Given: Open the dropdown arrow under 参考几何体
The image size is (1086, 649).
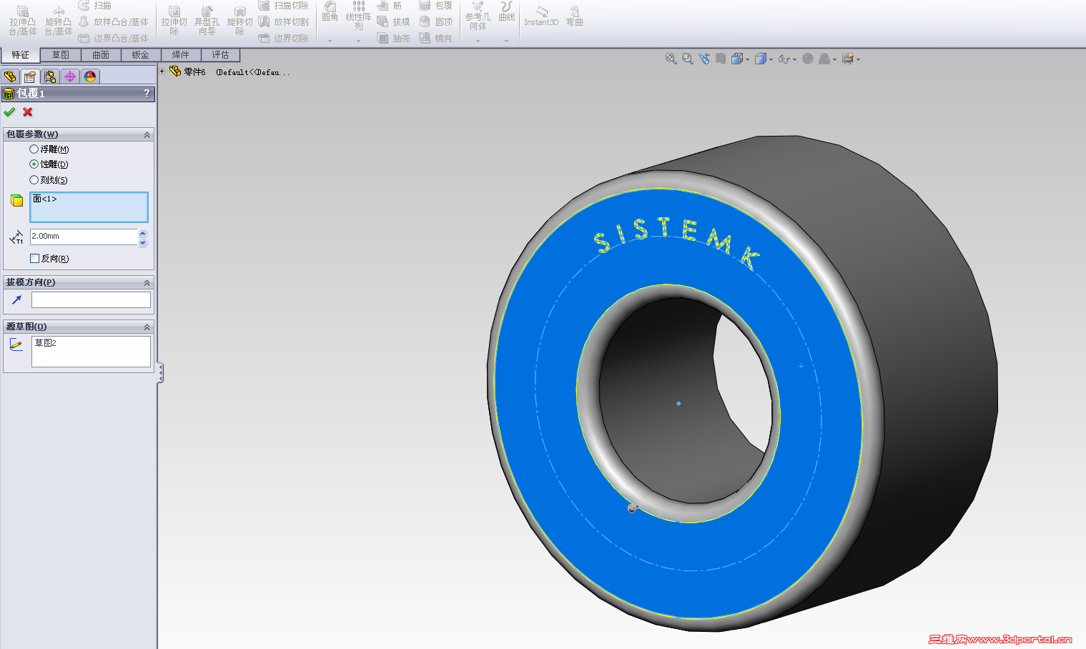Looking at the screenshot, I should click(x=478, y=41).
